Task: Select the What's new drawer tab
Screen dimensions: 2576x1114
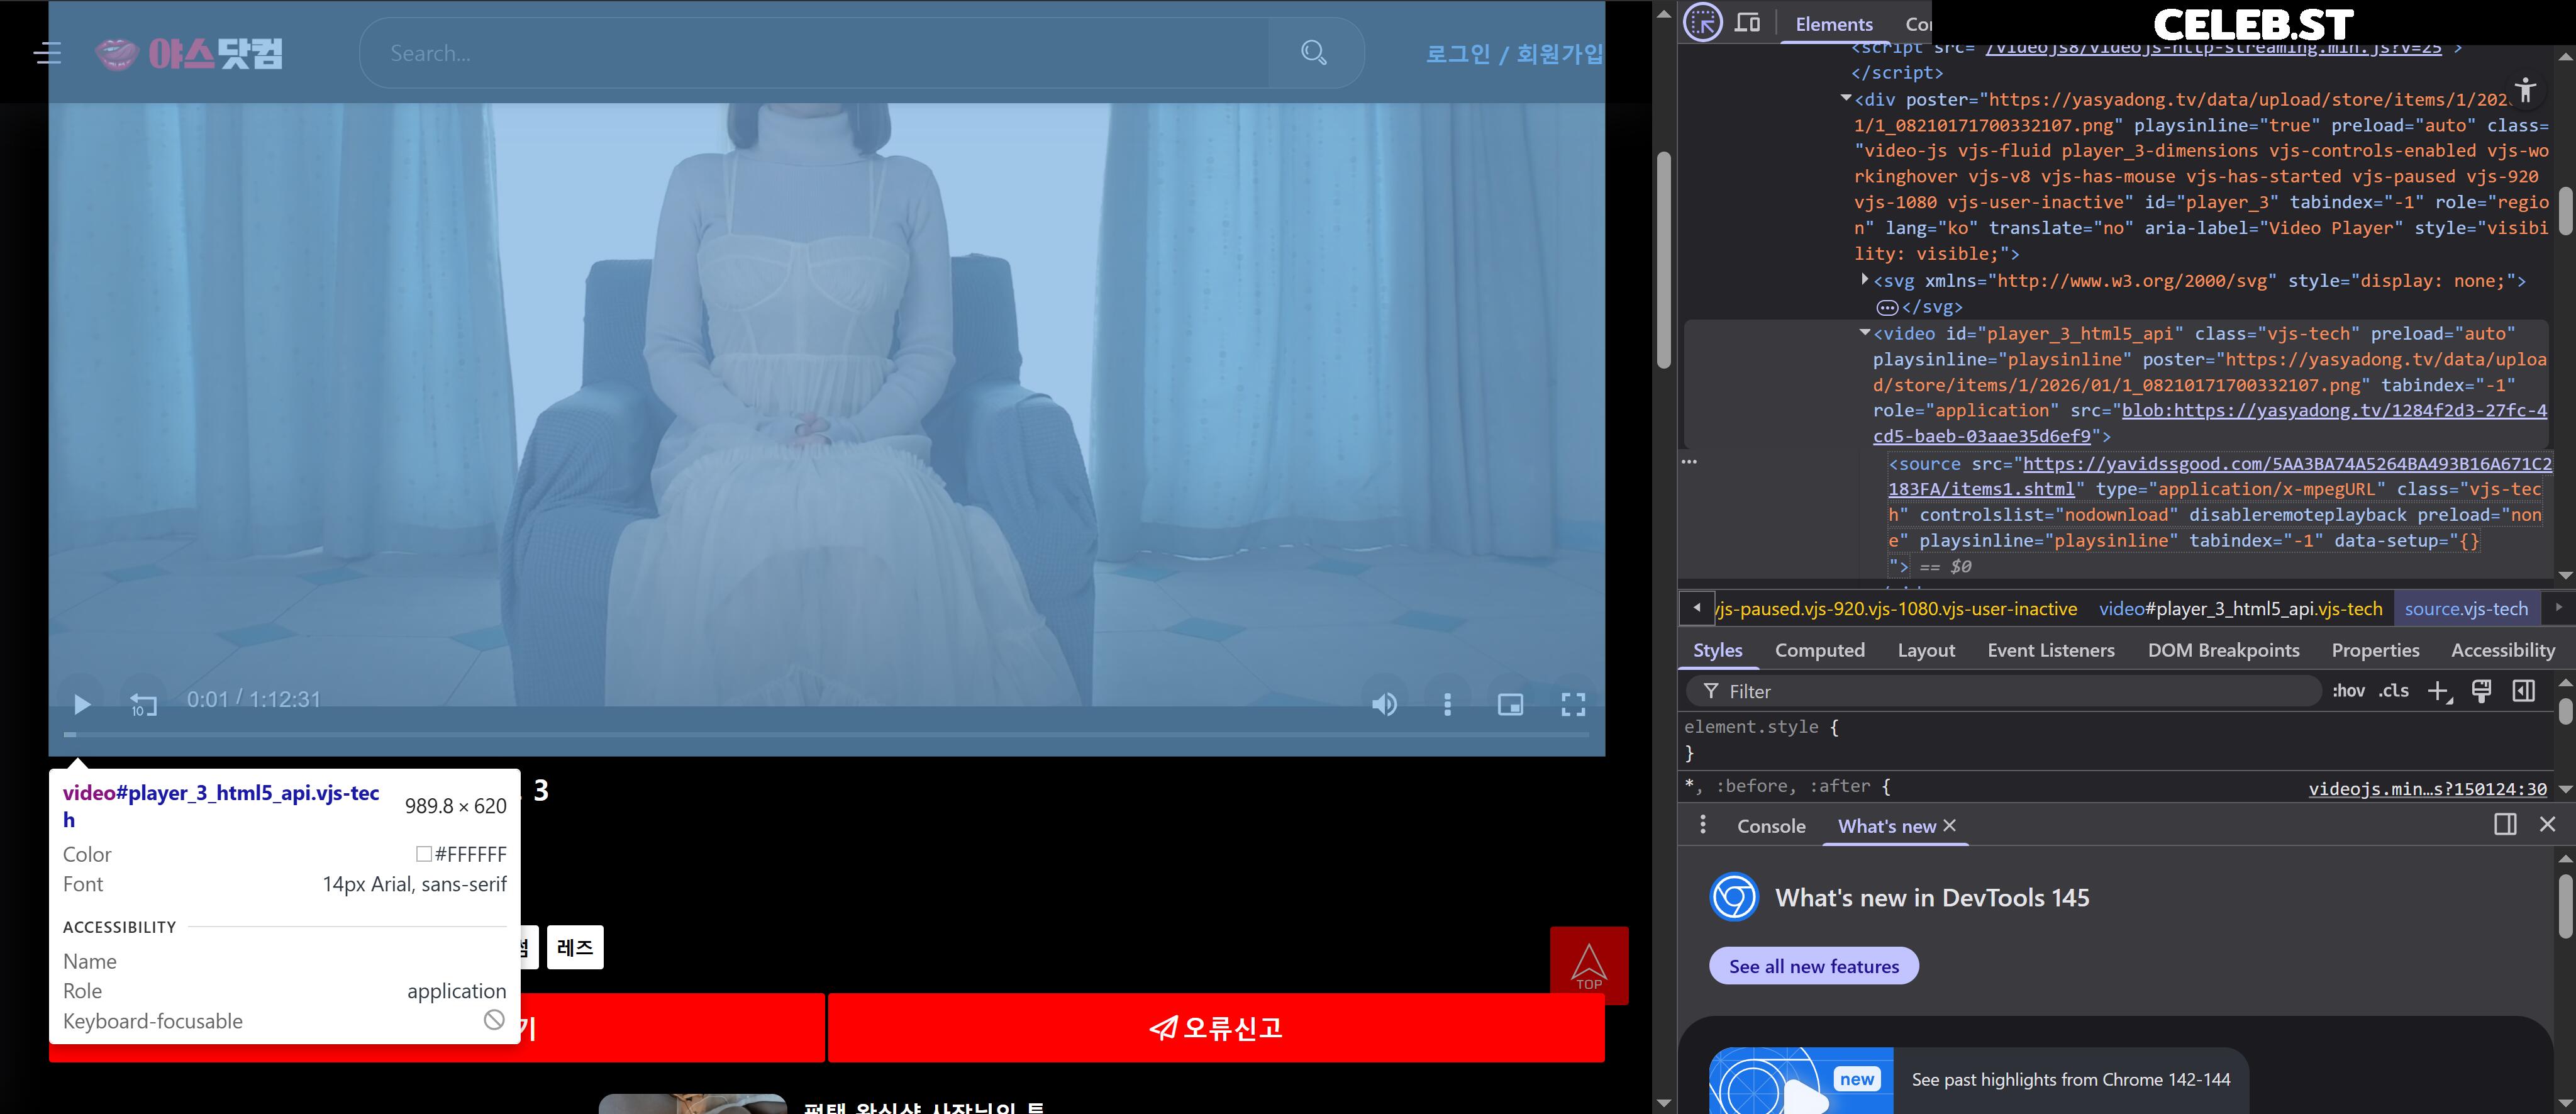Action: pyautogui.click(x=1887, y=826)
